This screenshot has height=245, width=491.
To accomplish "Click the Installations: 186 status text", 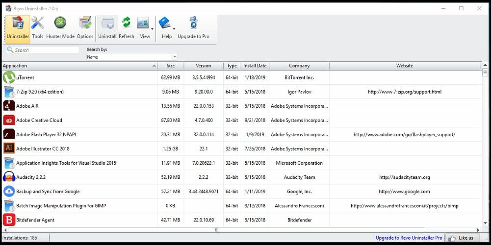I will pyautogui.click(x=20, y=238).
